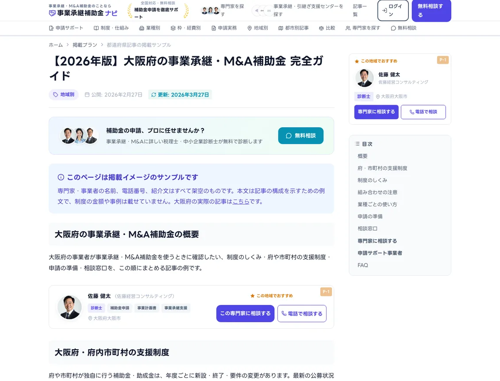Click the info icon in sample notice
Screen dimensions: 500x381
coord(61,177)
